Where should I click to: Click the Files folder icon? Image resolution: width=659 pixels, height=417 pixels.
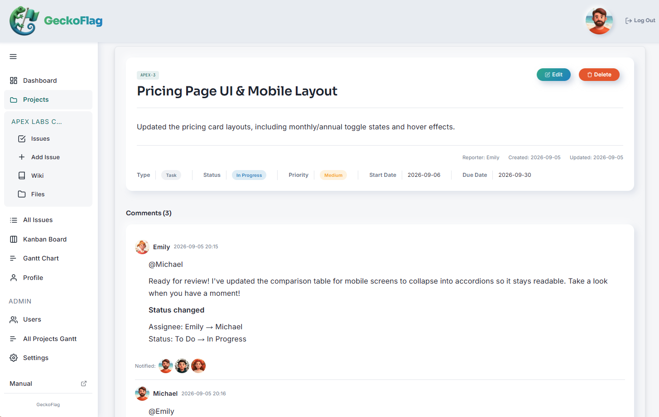[22, 194]
